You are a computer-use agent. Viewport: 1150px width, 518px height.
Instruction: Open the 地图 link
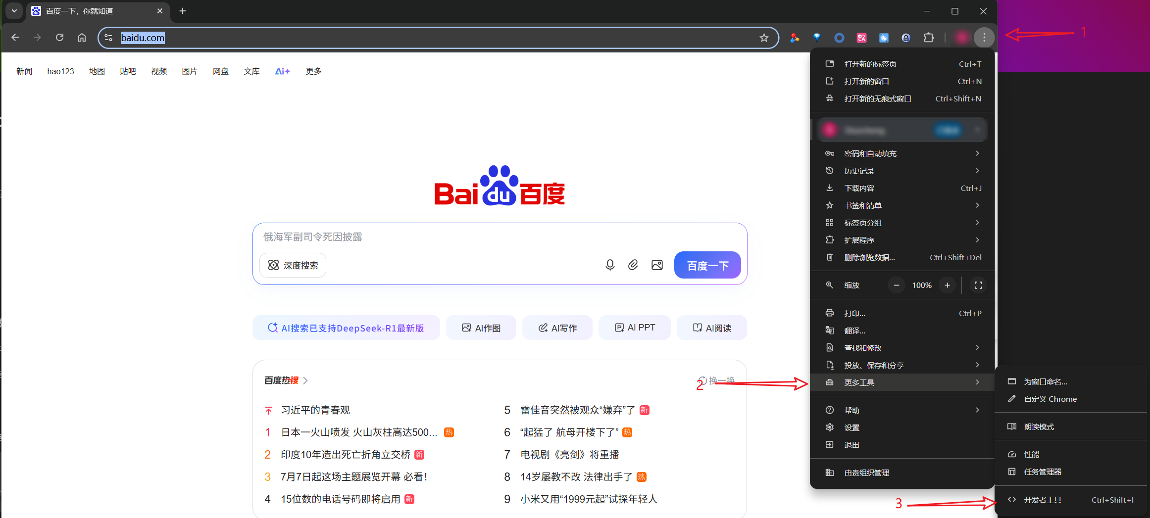pos(97,71)
